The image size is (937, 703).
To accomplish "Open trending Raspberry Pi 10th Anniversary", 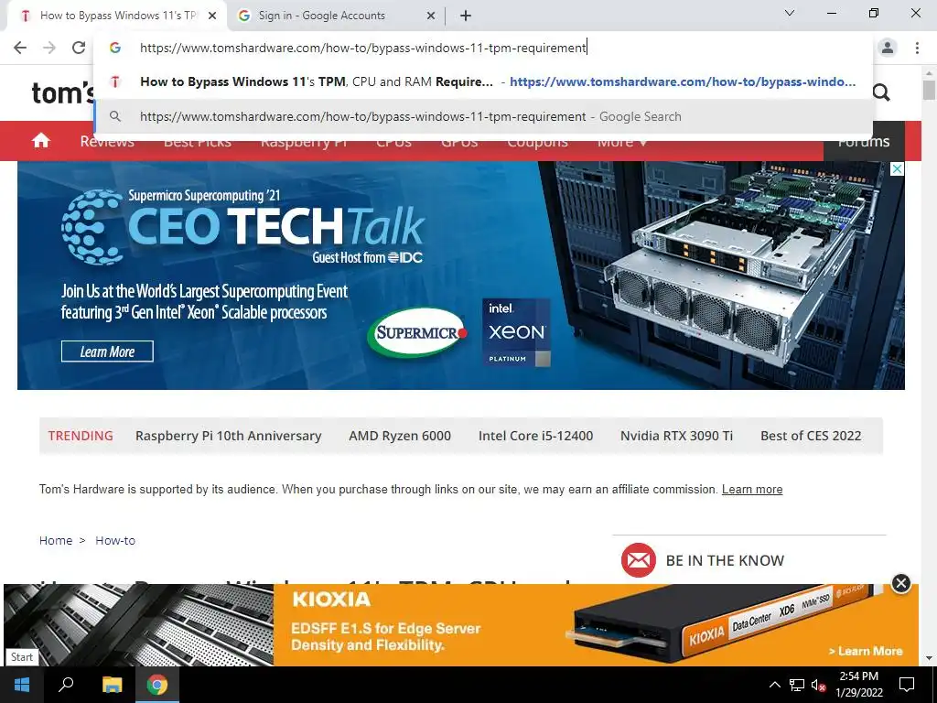I will click(x=228, y=436).
